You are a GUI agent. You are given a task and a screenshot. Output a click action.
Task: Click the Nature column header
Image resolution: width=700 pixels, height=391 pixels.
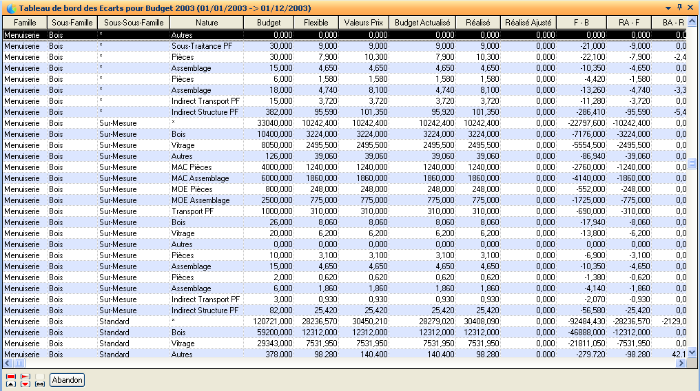click(x=206, y=23)
